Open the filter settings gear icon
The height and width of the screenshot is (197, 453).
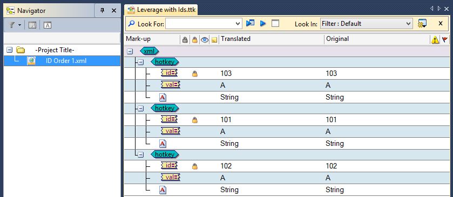pos(422,24)
